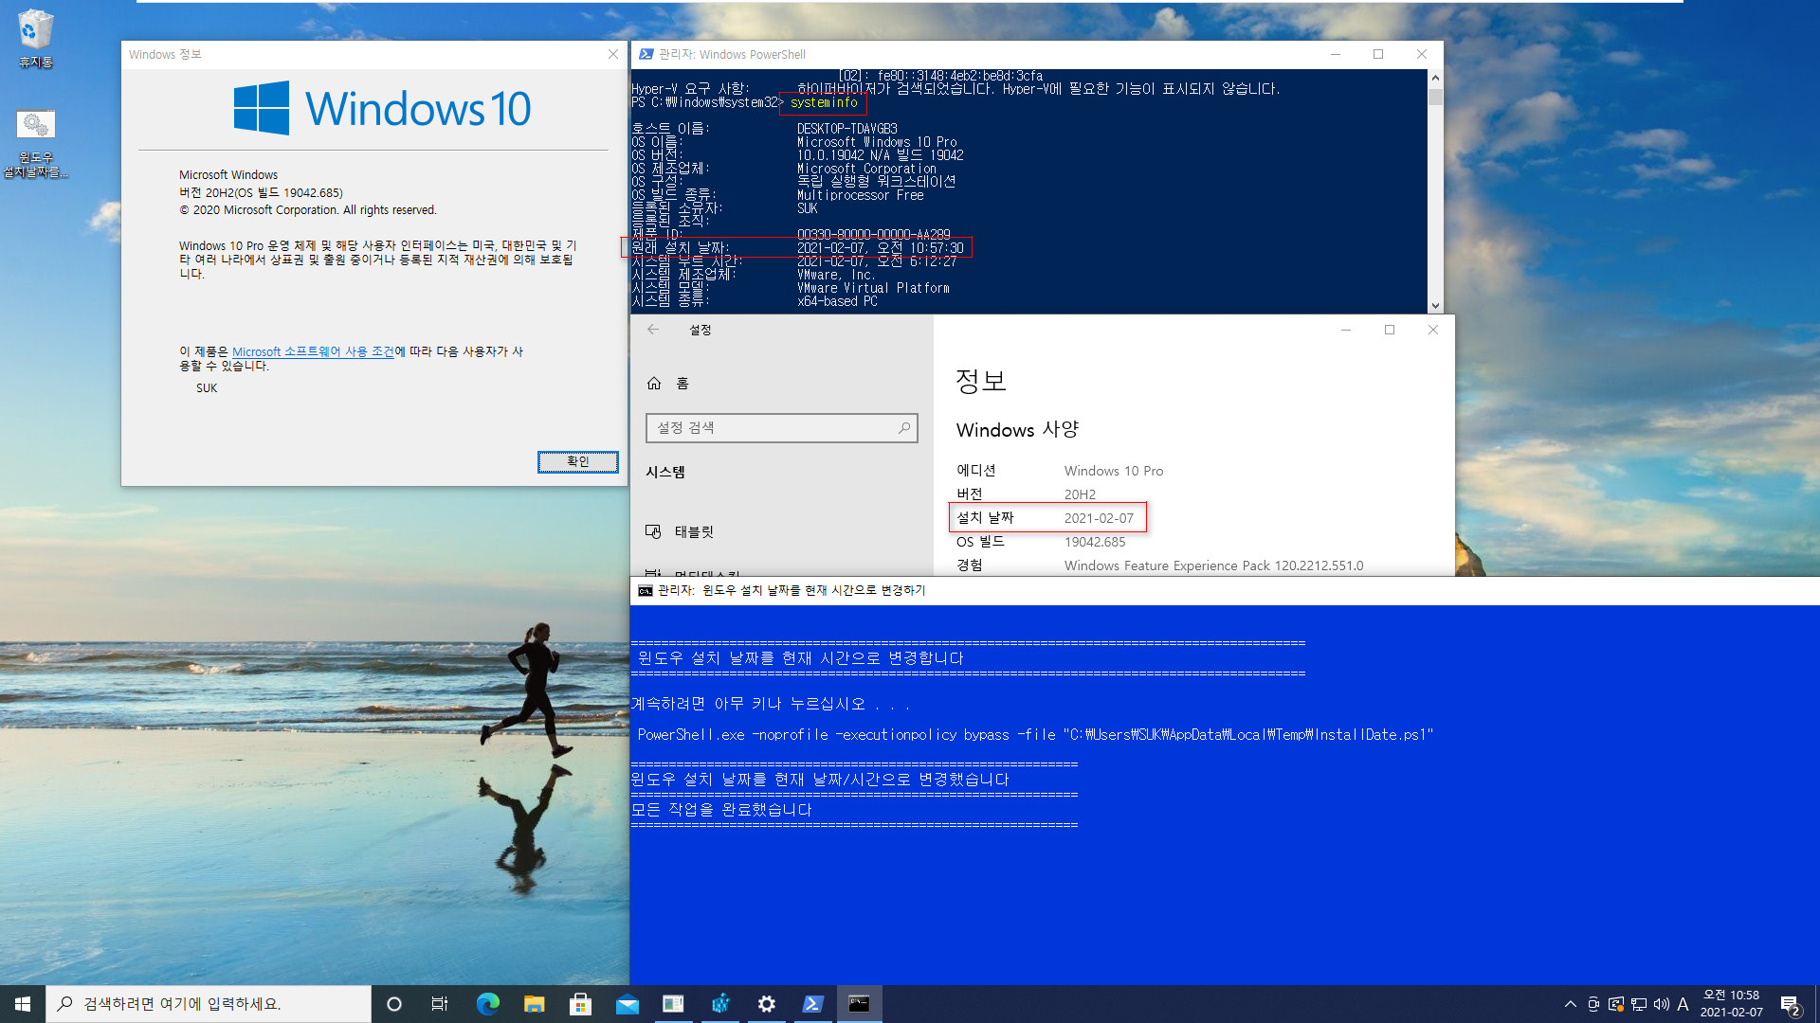Screen dimensions: 1820x1023
Task: Click the search magnifier icon in Settings
Action: click(904, 428)
